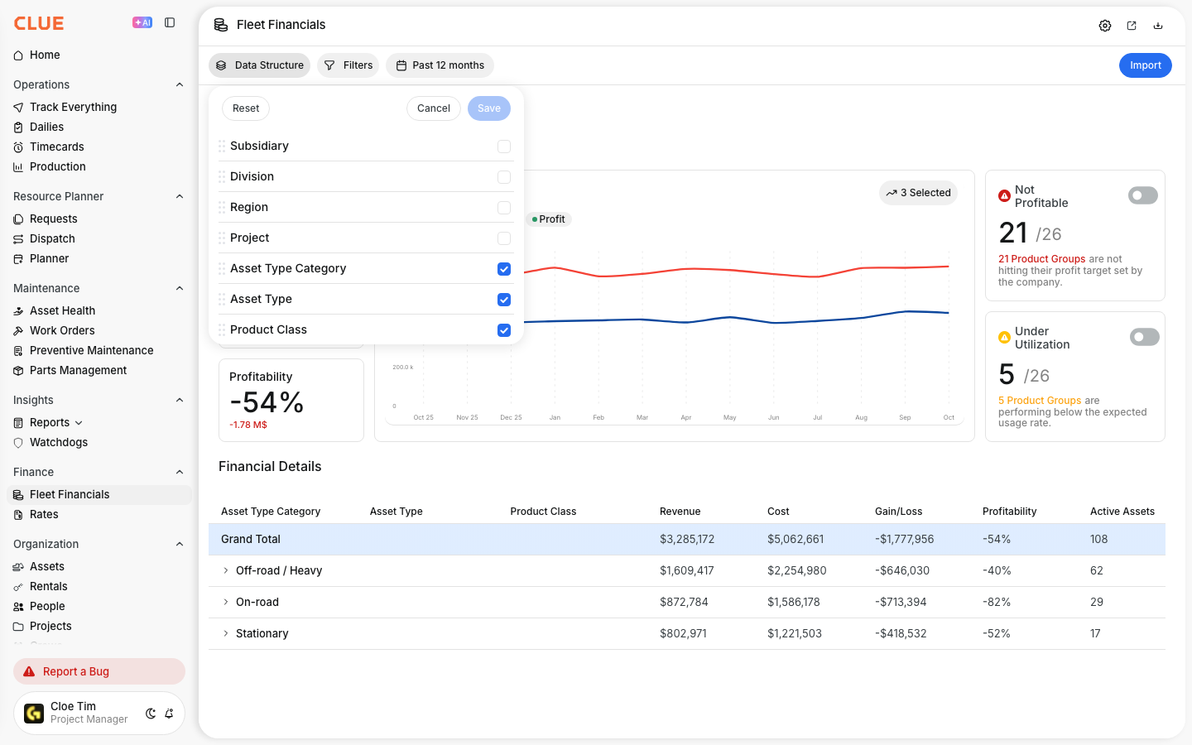Open notifications bell icon
Screen dimensions: 1192x745
[x=169, y=714]
